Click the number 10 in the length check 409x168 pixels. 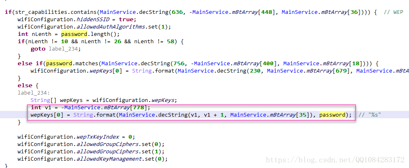[64, 41]
